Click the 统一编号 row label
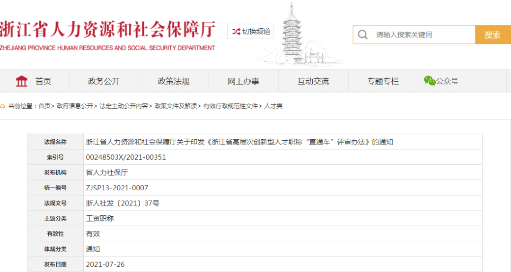The width and height of the screenshot is (511, 272). tap(55, 188)
